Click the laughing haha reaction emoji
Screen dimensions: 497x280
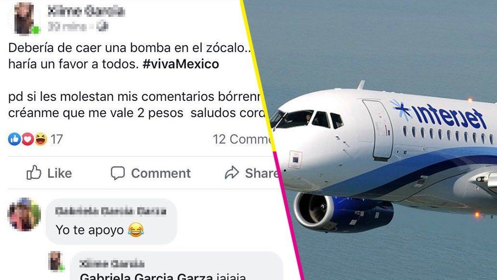click(40, 139)
